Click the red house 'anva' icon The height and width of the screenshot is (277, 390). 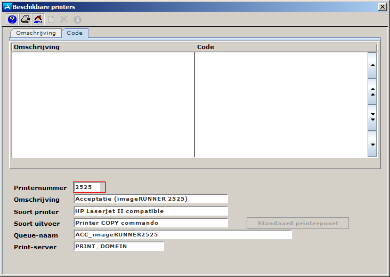click(x=38, y=20)
